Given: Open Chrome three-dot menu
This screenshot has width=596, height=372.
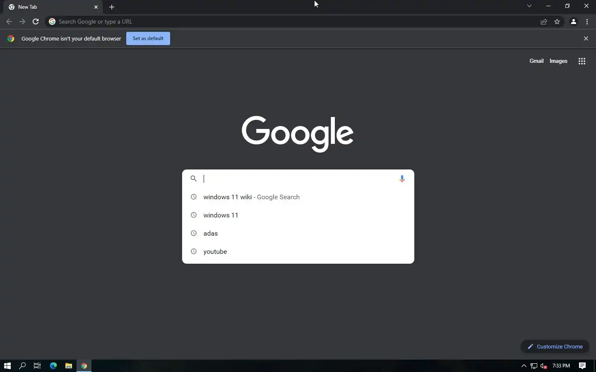Looking at the screenshot, I should pos(587,21).
